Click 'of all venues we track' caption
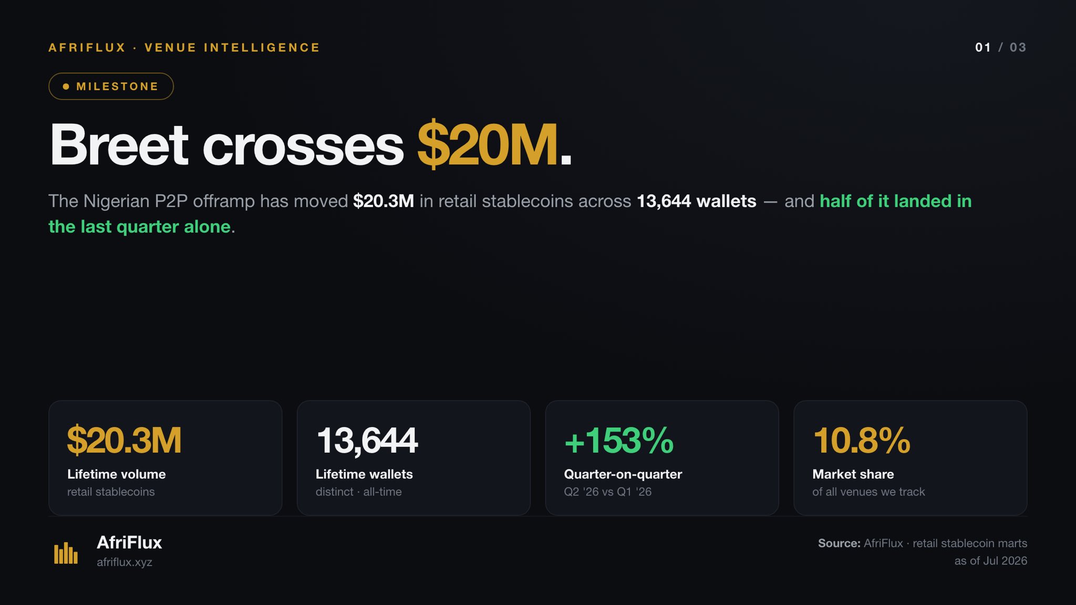Viewport: 1076px width, 605px height. click(868, 492)
